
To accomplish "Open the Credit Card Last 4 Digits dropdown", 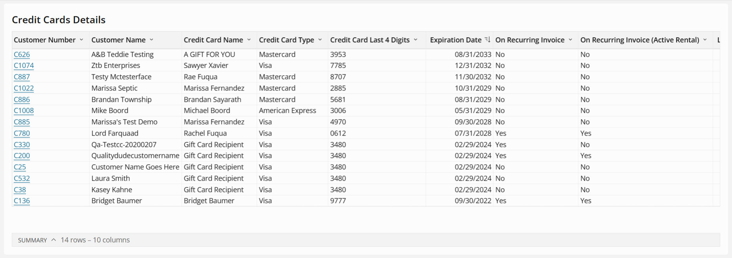I will click(415, 40).
